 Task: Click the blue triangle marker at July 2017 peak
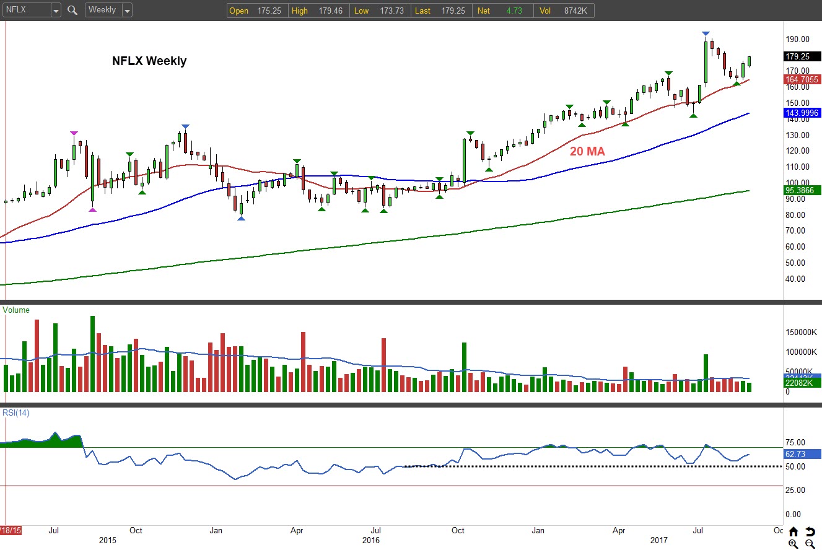pyautogui.click(x=706, y=33)
